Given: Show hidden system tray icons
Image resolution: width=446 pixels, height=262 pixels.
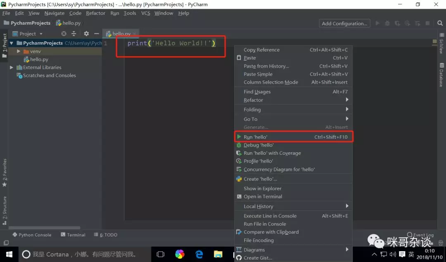Looking at the screenshot, I should click(374, 254).
